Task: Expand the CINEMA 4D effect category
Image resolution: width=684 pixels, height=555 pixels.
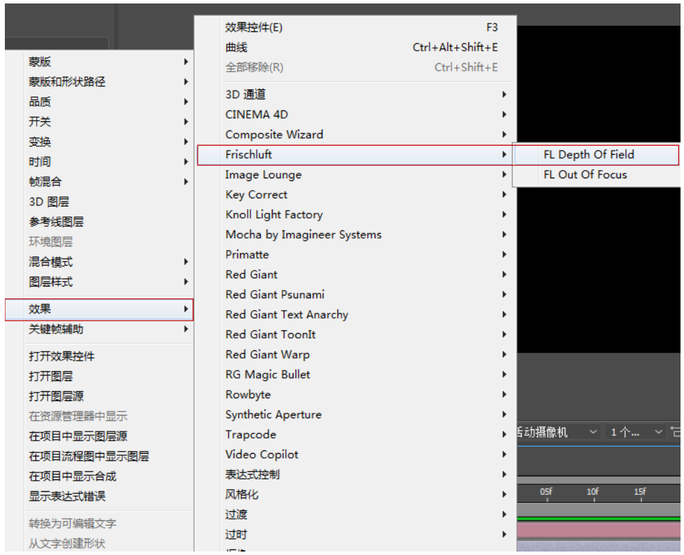Action: coord(355,114)
